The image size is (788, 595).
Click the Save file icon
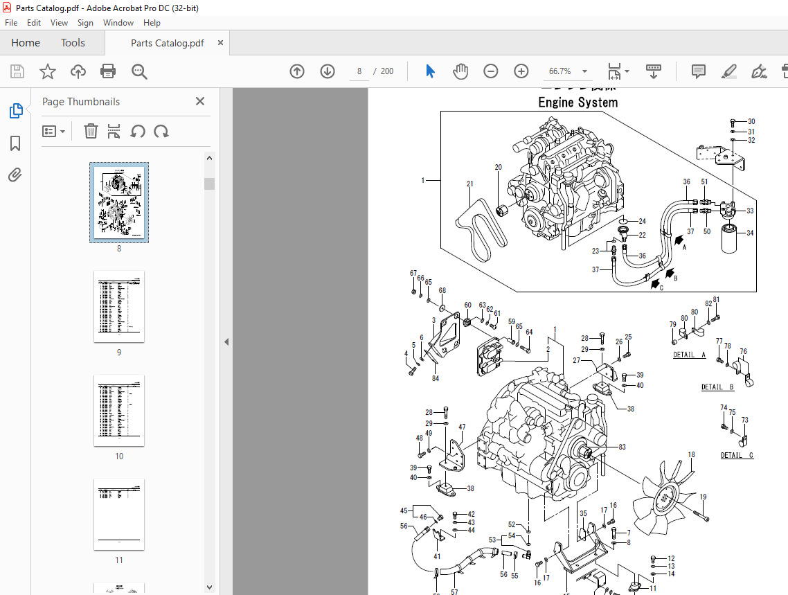tap(17, 71)
